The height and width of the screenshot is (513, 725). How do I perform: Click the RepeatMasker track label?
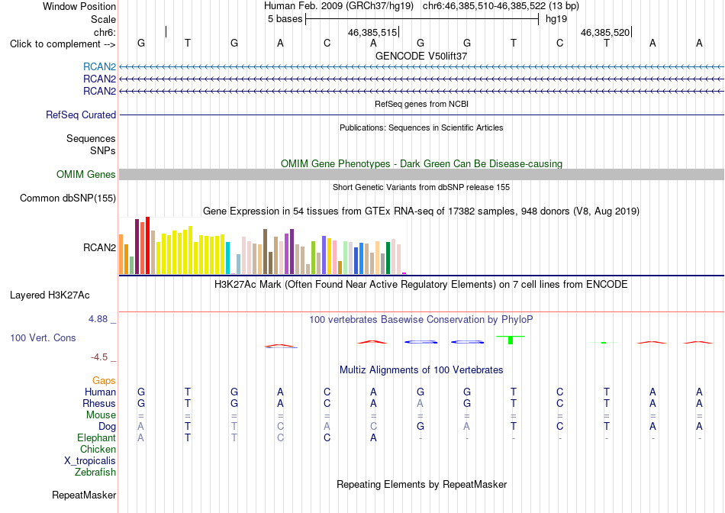pyautogui.click(x=84, y=495)
